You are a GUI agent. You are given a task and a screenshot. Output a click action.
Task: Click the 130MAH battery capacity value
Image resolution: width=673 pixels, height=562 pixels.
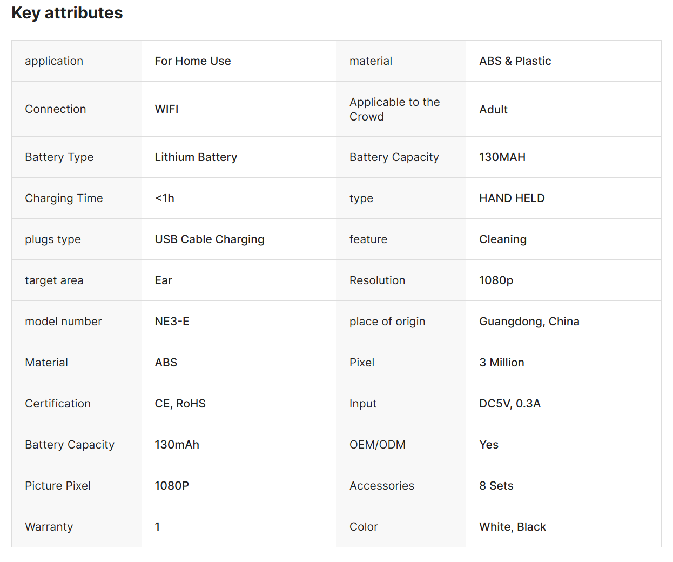pos(502,157)
